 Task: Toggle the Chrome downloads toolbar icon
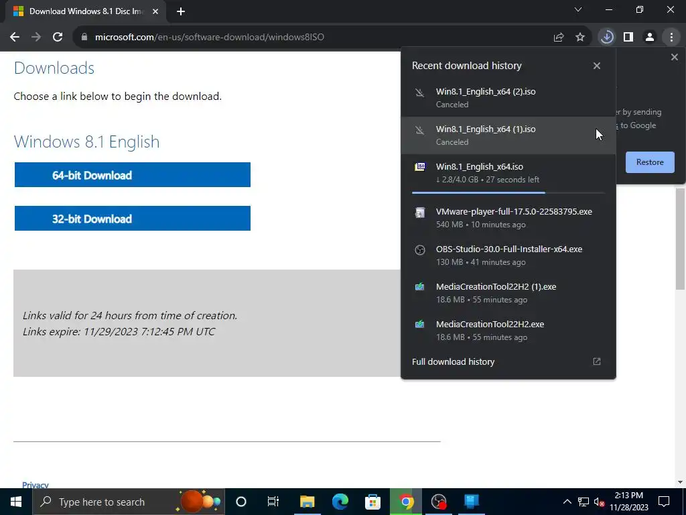click(x=607, y=38)
